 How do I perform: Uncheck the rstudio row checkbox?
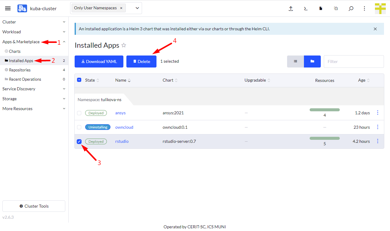[79, 142]
